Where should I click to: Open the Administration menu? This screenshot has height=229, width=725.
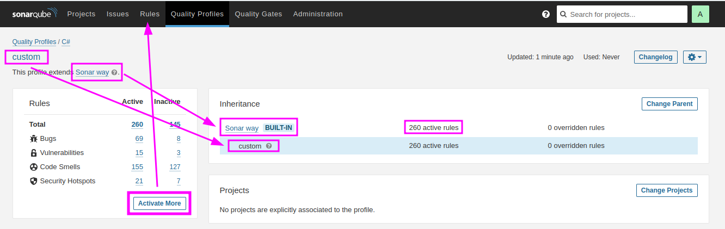[x=318, y=14]
